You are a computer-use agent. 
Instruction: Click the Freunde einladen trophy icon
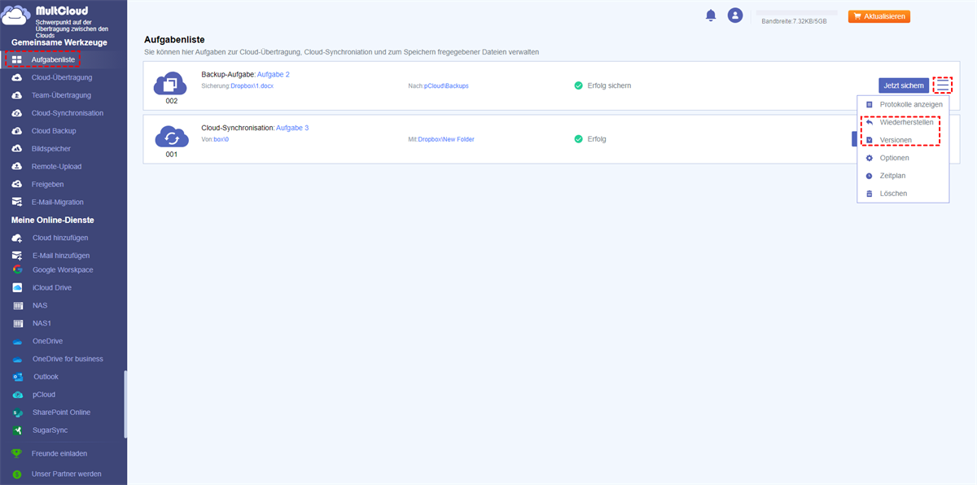pyautogui.click(x=16, y=453)
